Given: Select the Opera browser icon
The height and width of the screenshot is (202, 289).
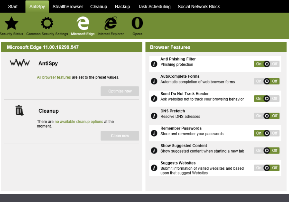Looking at the screenshot, I should [x=137, y=23].
